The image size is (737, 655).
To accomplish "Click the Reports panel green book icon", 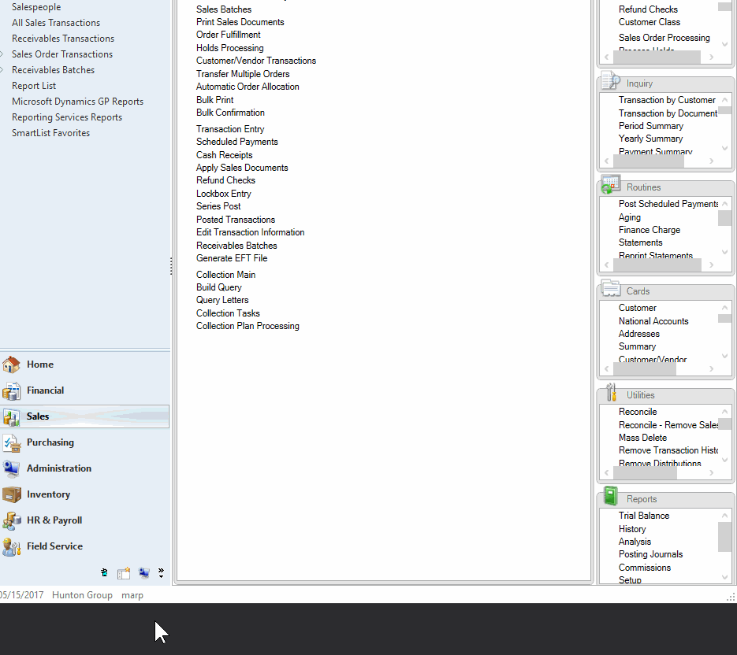I will point(610,496).
